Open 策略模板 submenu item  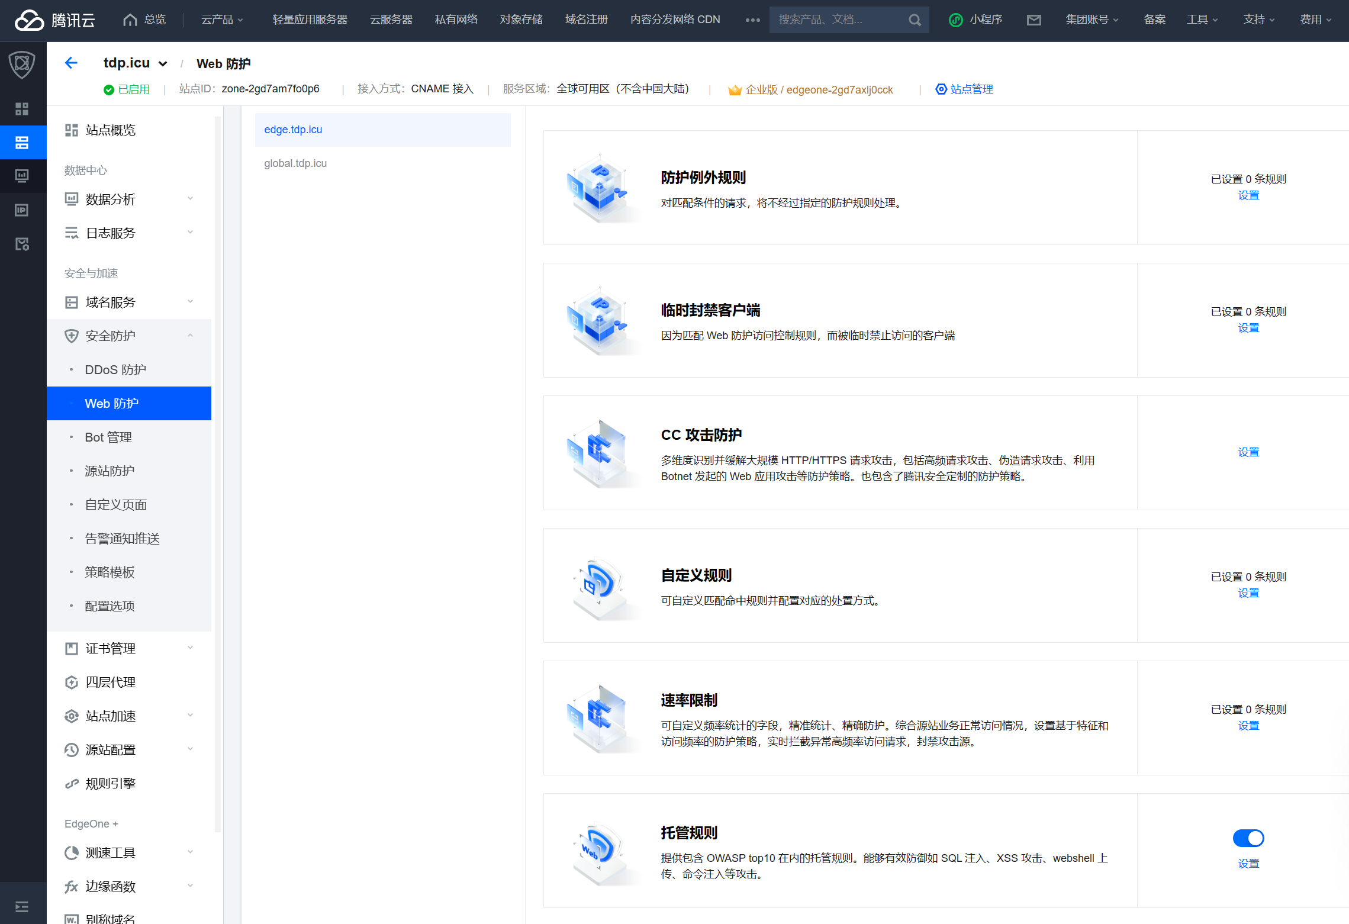(x=129, y=572)
